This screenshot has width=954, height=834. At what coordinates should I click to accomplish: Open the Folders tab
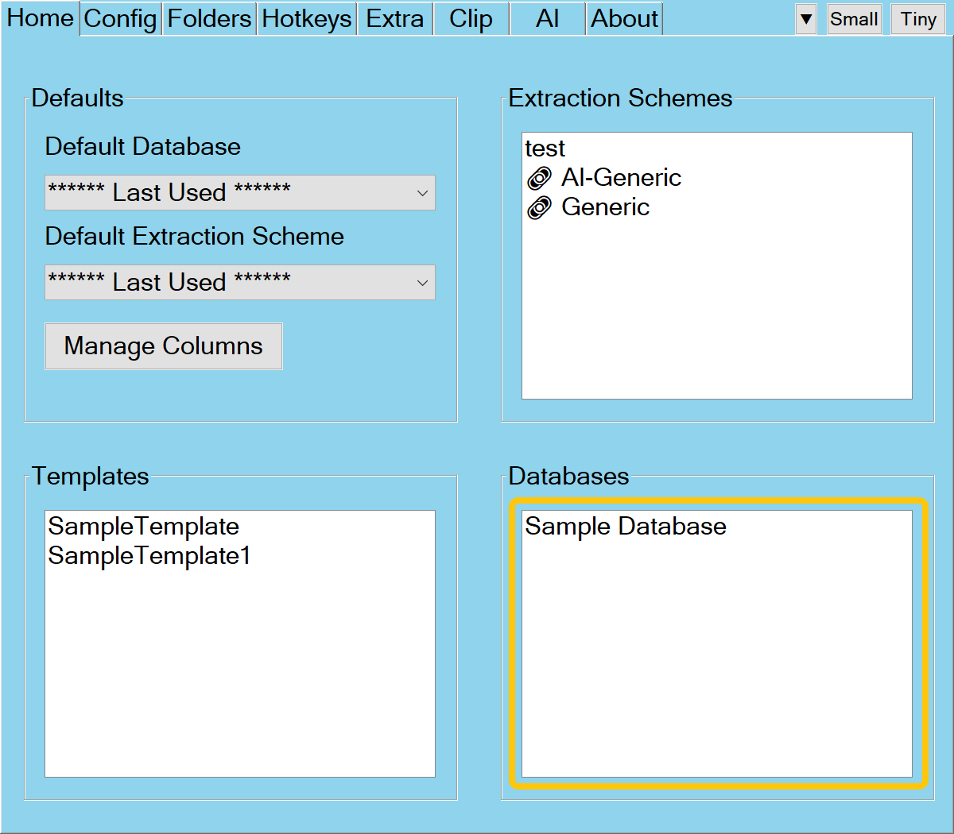pyautogui.click(x=209, y=19)
